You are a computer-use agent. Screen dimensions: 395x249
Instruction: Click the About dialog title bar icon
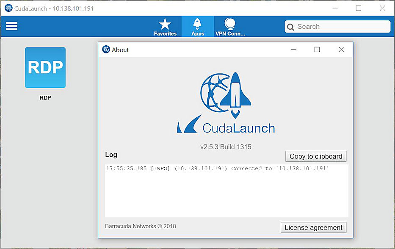[105, 50]
